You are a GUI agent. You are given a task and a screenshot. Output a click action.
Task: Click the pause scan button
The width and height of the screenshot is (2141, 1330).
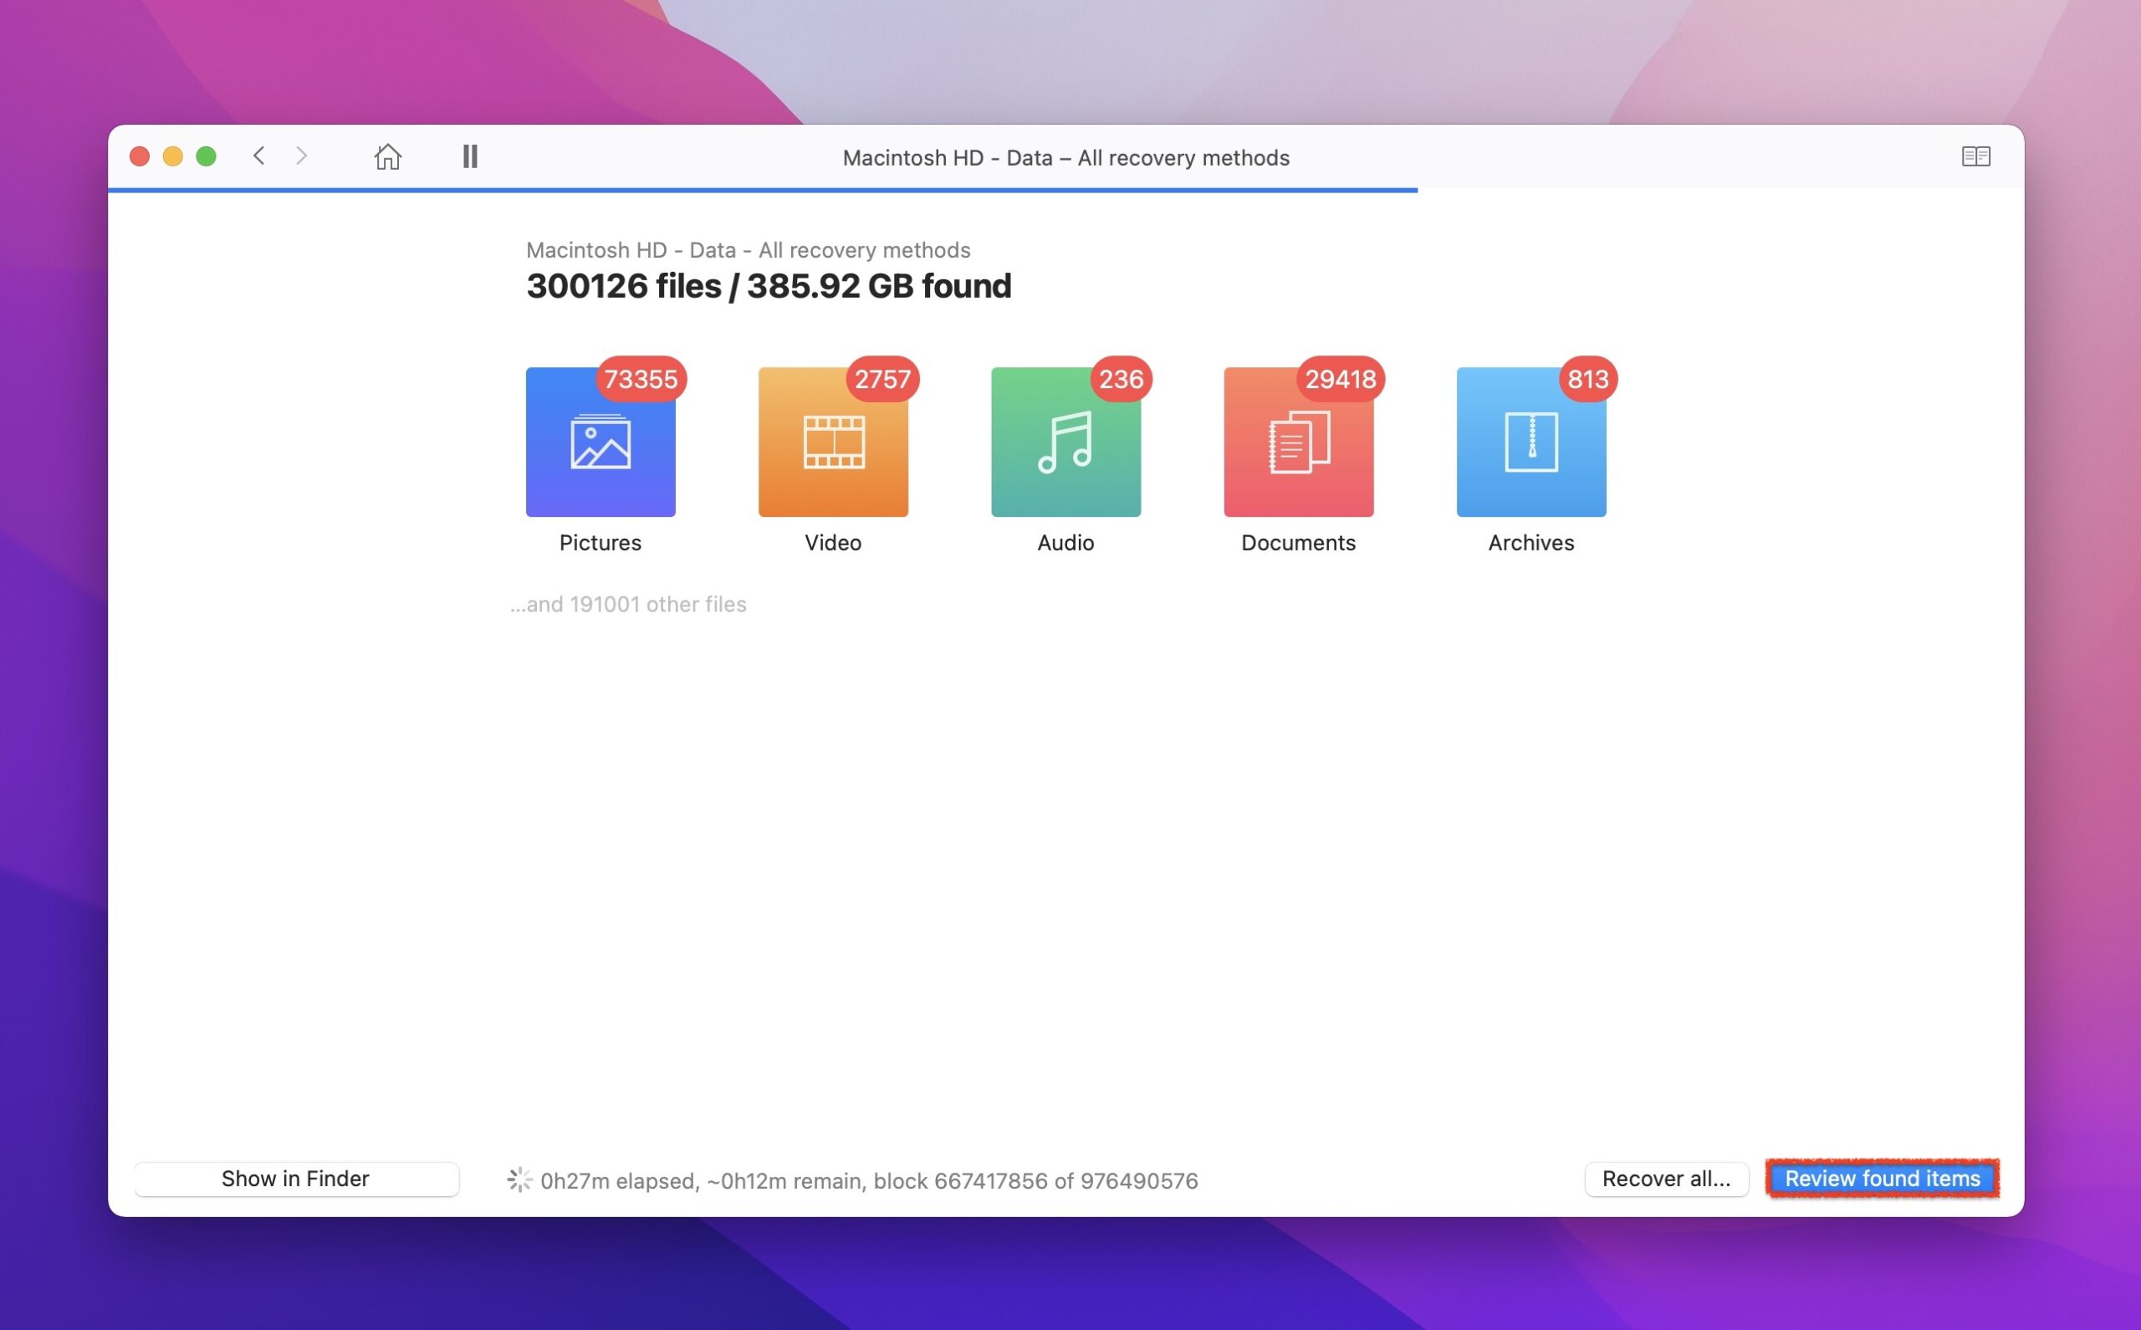pyautogui.click(x=472, y=155)
